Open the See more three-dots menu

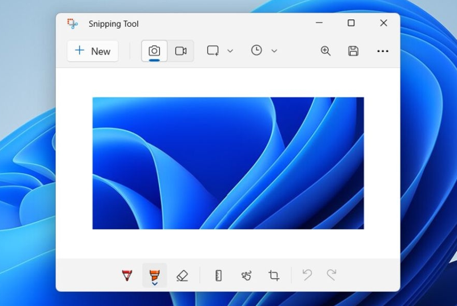point(383,51)
